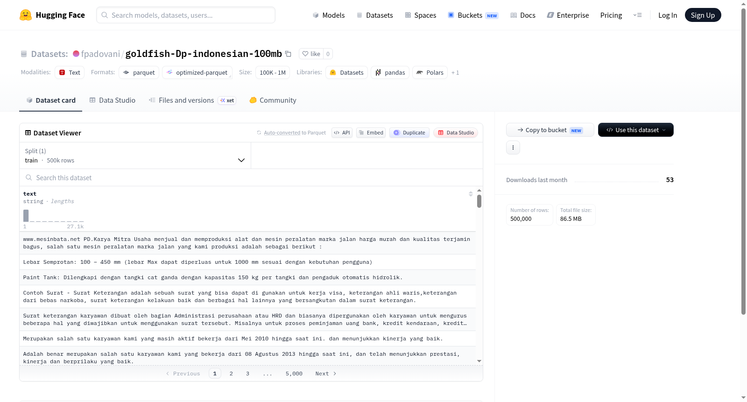Select the row starting 'Contoh Surat'

point(247,296)
